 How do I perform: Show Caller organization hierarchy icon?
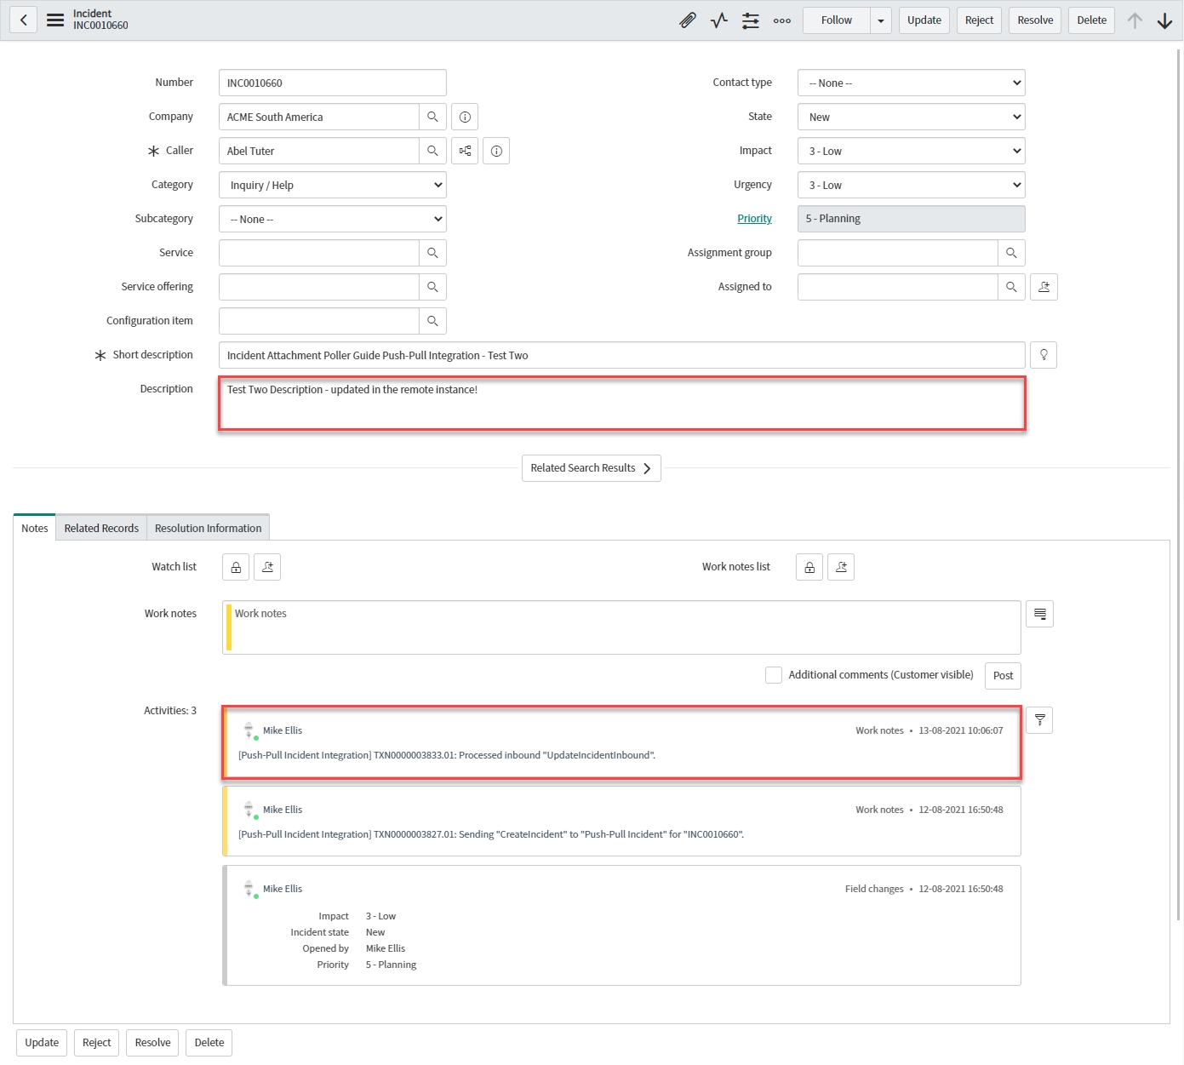(465, 151)
